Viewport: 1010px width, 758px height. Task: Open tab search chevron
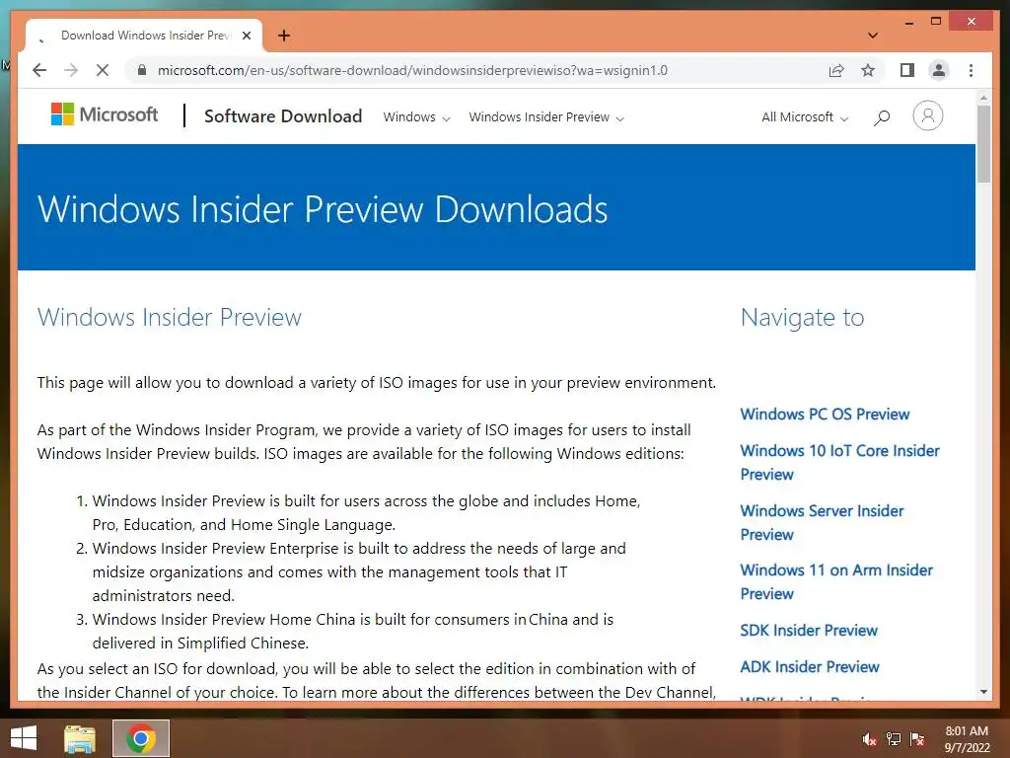point(873,36)
